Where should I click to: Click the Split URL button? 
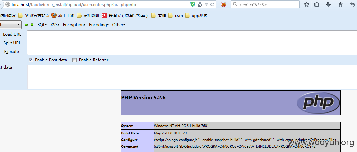[x=12, y=43]
